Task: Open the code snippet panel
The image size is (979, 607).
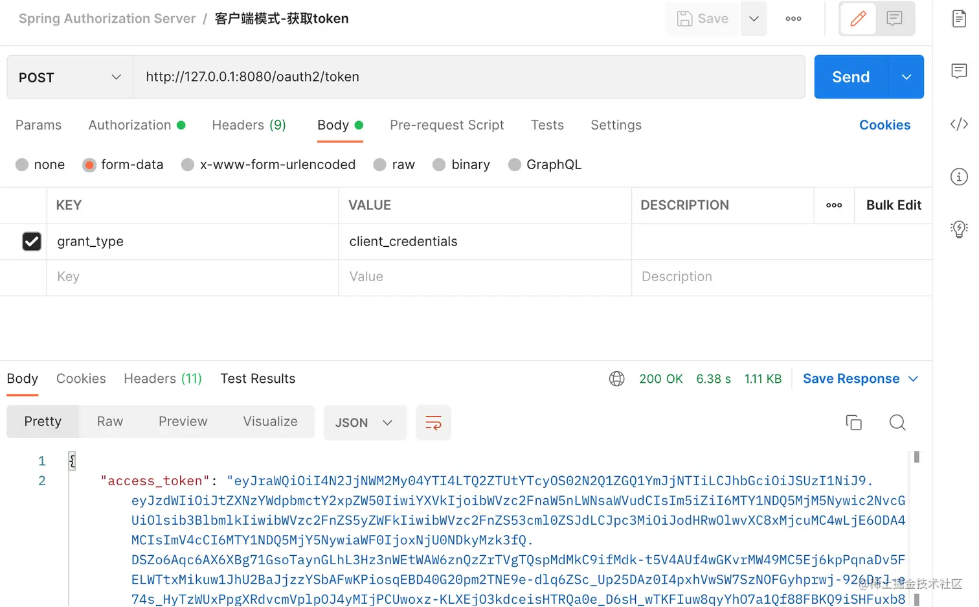Action: [959, 124]
